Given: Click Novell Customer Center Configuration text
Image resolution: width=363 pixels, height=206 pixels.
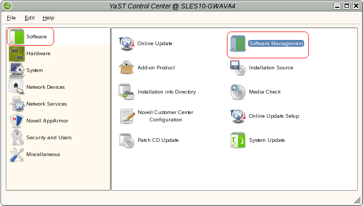Looking at the screenshot, I should (x=165, y=116).
